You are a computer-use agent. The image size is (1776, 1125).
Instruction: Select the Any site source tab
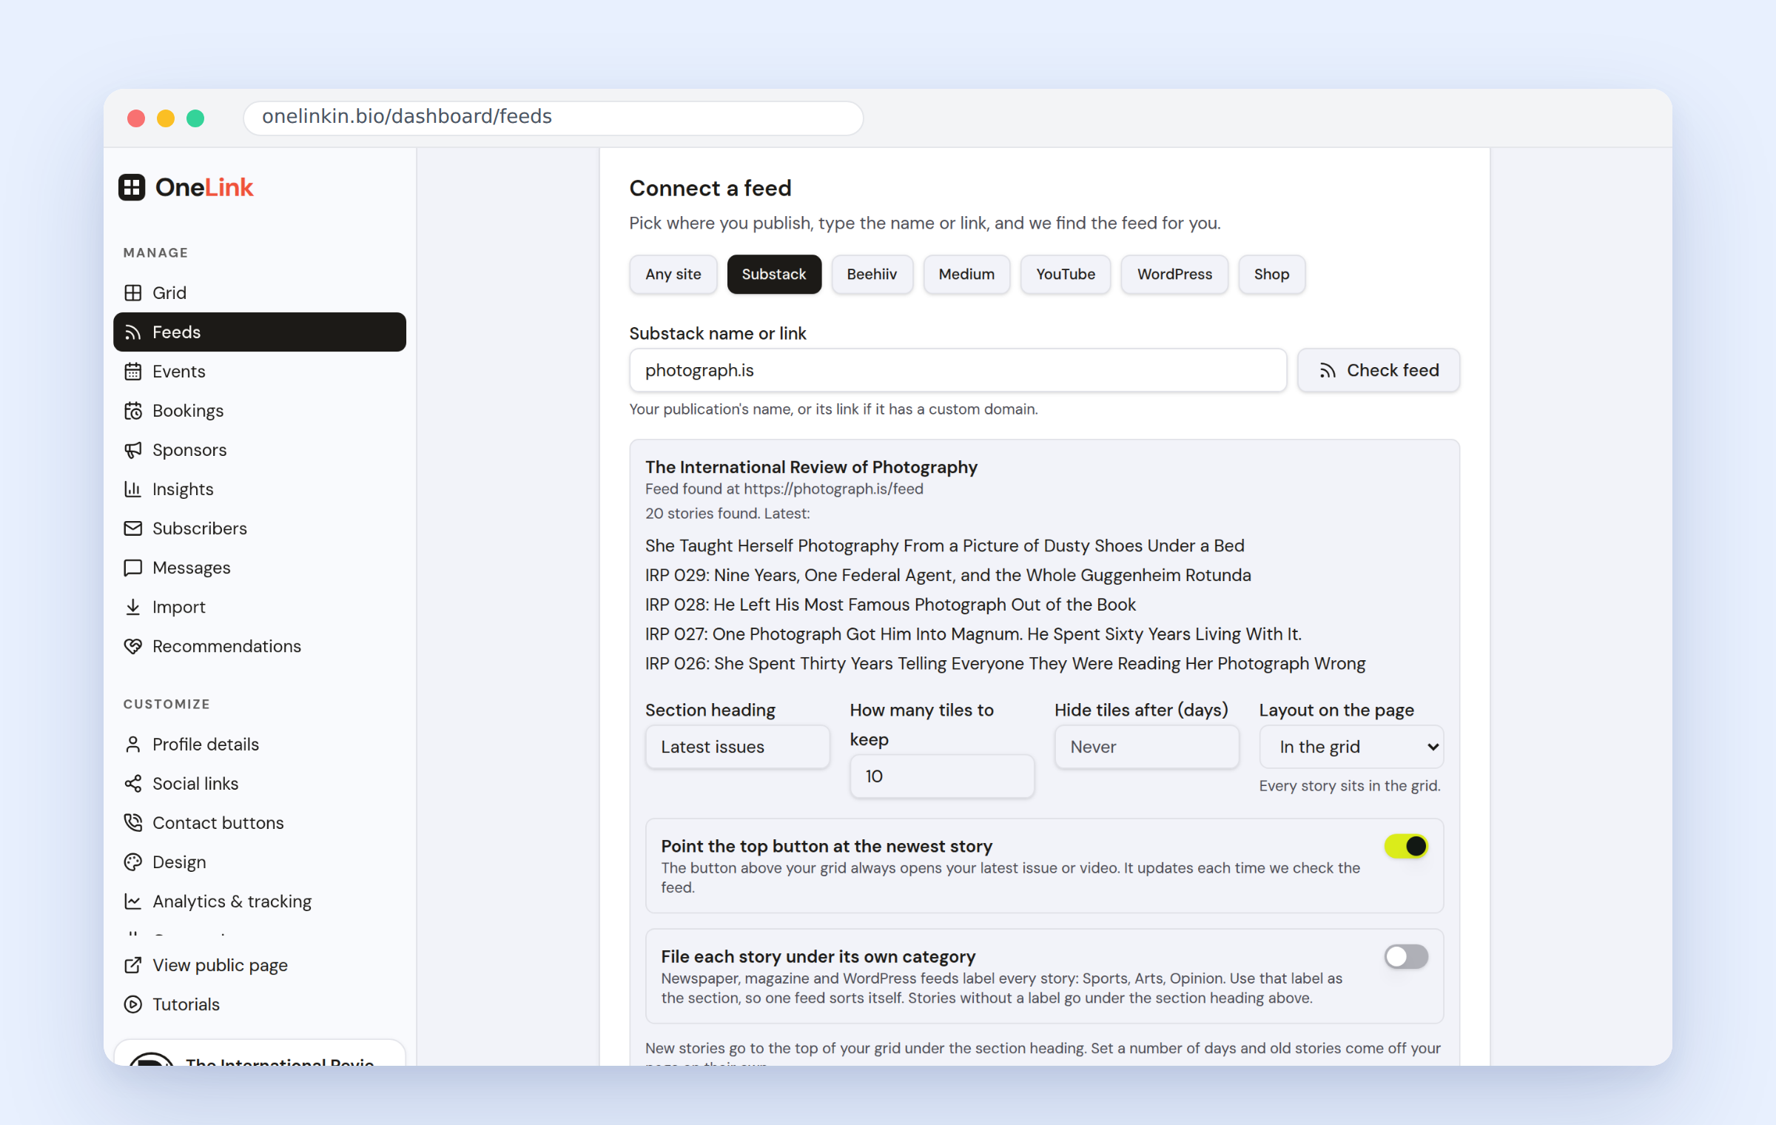[673, 275]
